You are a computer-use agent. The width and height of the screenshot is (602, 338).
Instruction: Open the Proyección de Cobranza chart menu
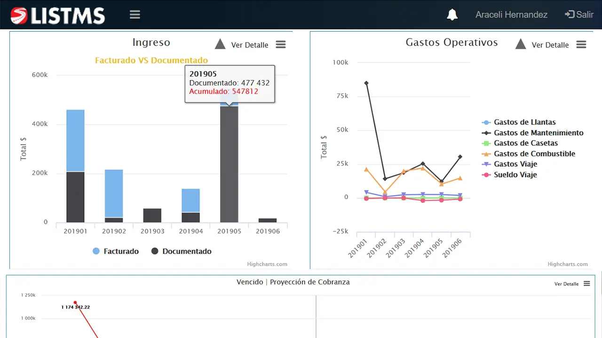[x=586, y=284]
